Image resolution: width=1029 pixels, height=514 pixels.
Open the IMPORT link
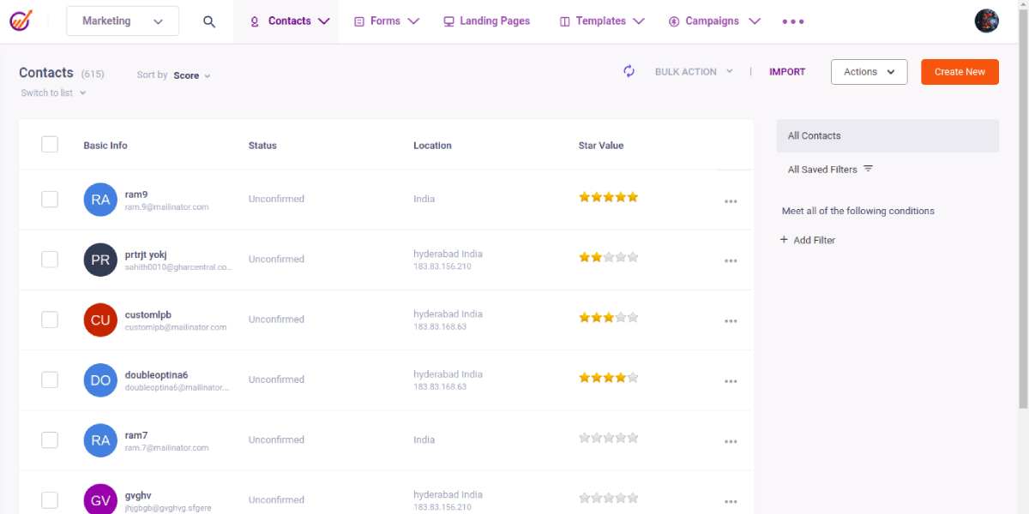[x=786, y=72]
